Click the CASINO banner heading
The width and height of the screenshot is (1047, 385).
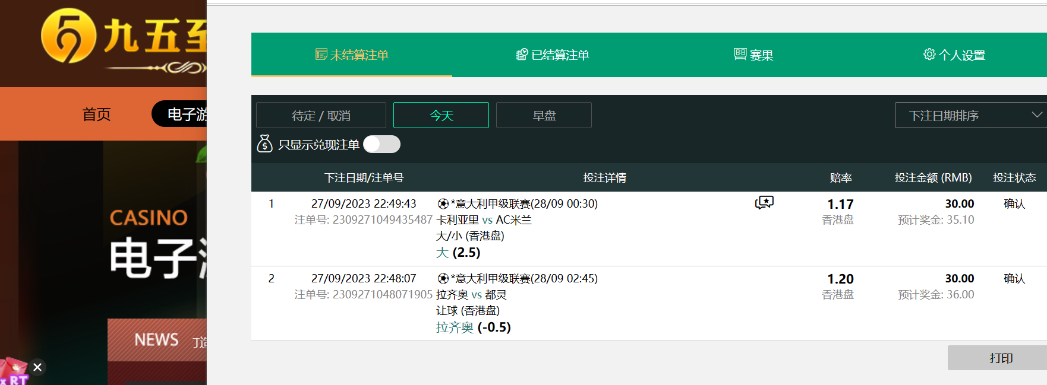click(x=149, y=218)
